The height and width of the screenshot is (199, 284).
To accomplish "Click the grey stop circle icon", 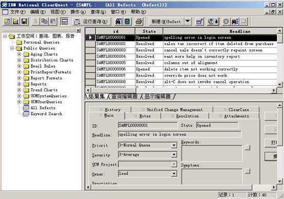I will coord(226,22).
